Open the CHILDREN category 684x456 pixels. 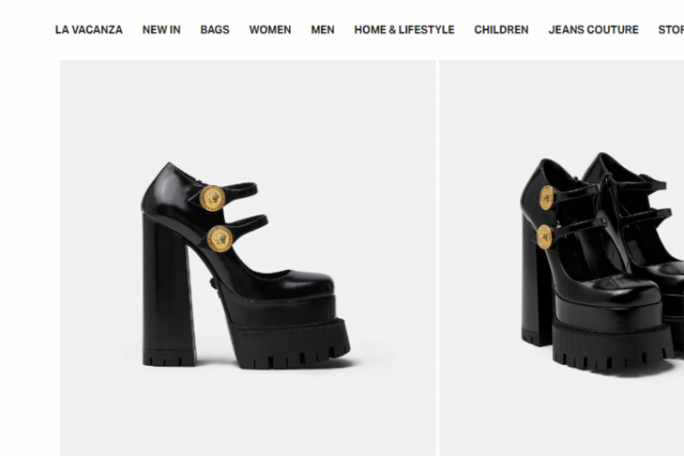502,30
